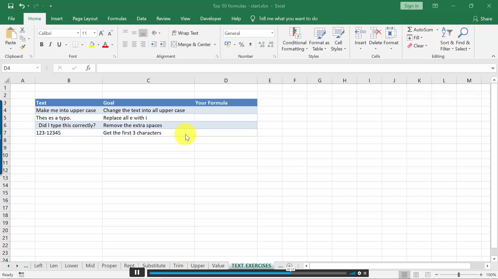This screenshot has height=279, width=498.
Task: Switch to the Formulas ribbon tab
Action: point(117,19)
